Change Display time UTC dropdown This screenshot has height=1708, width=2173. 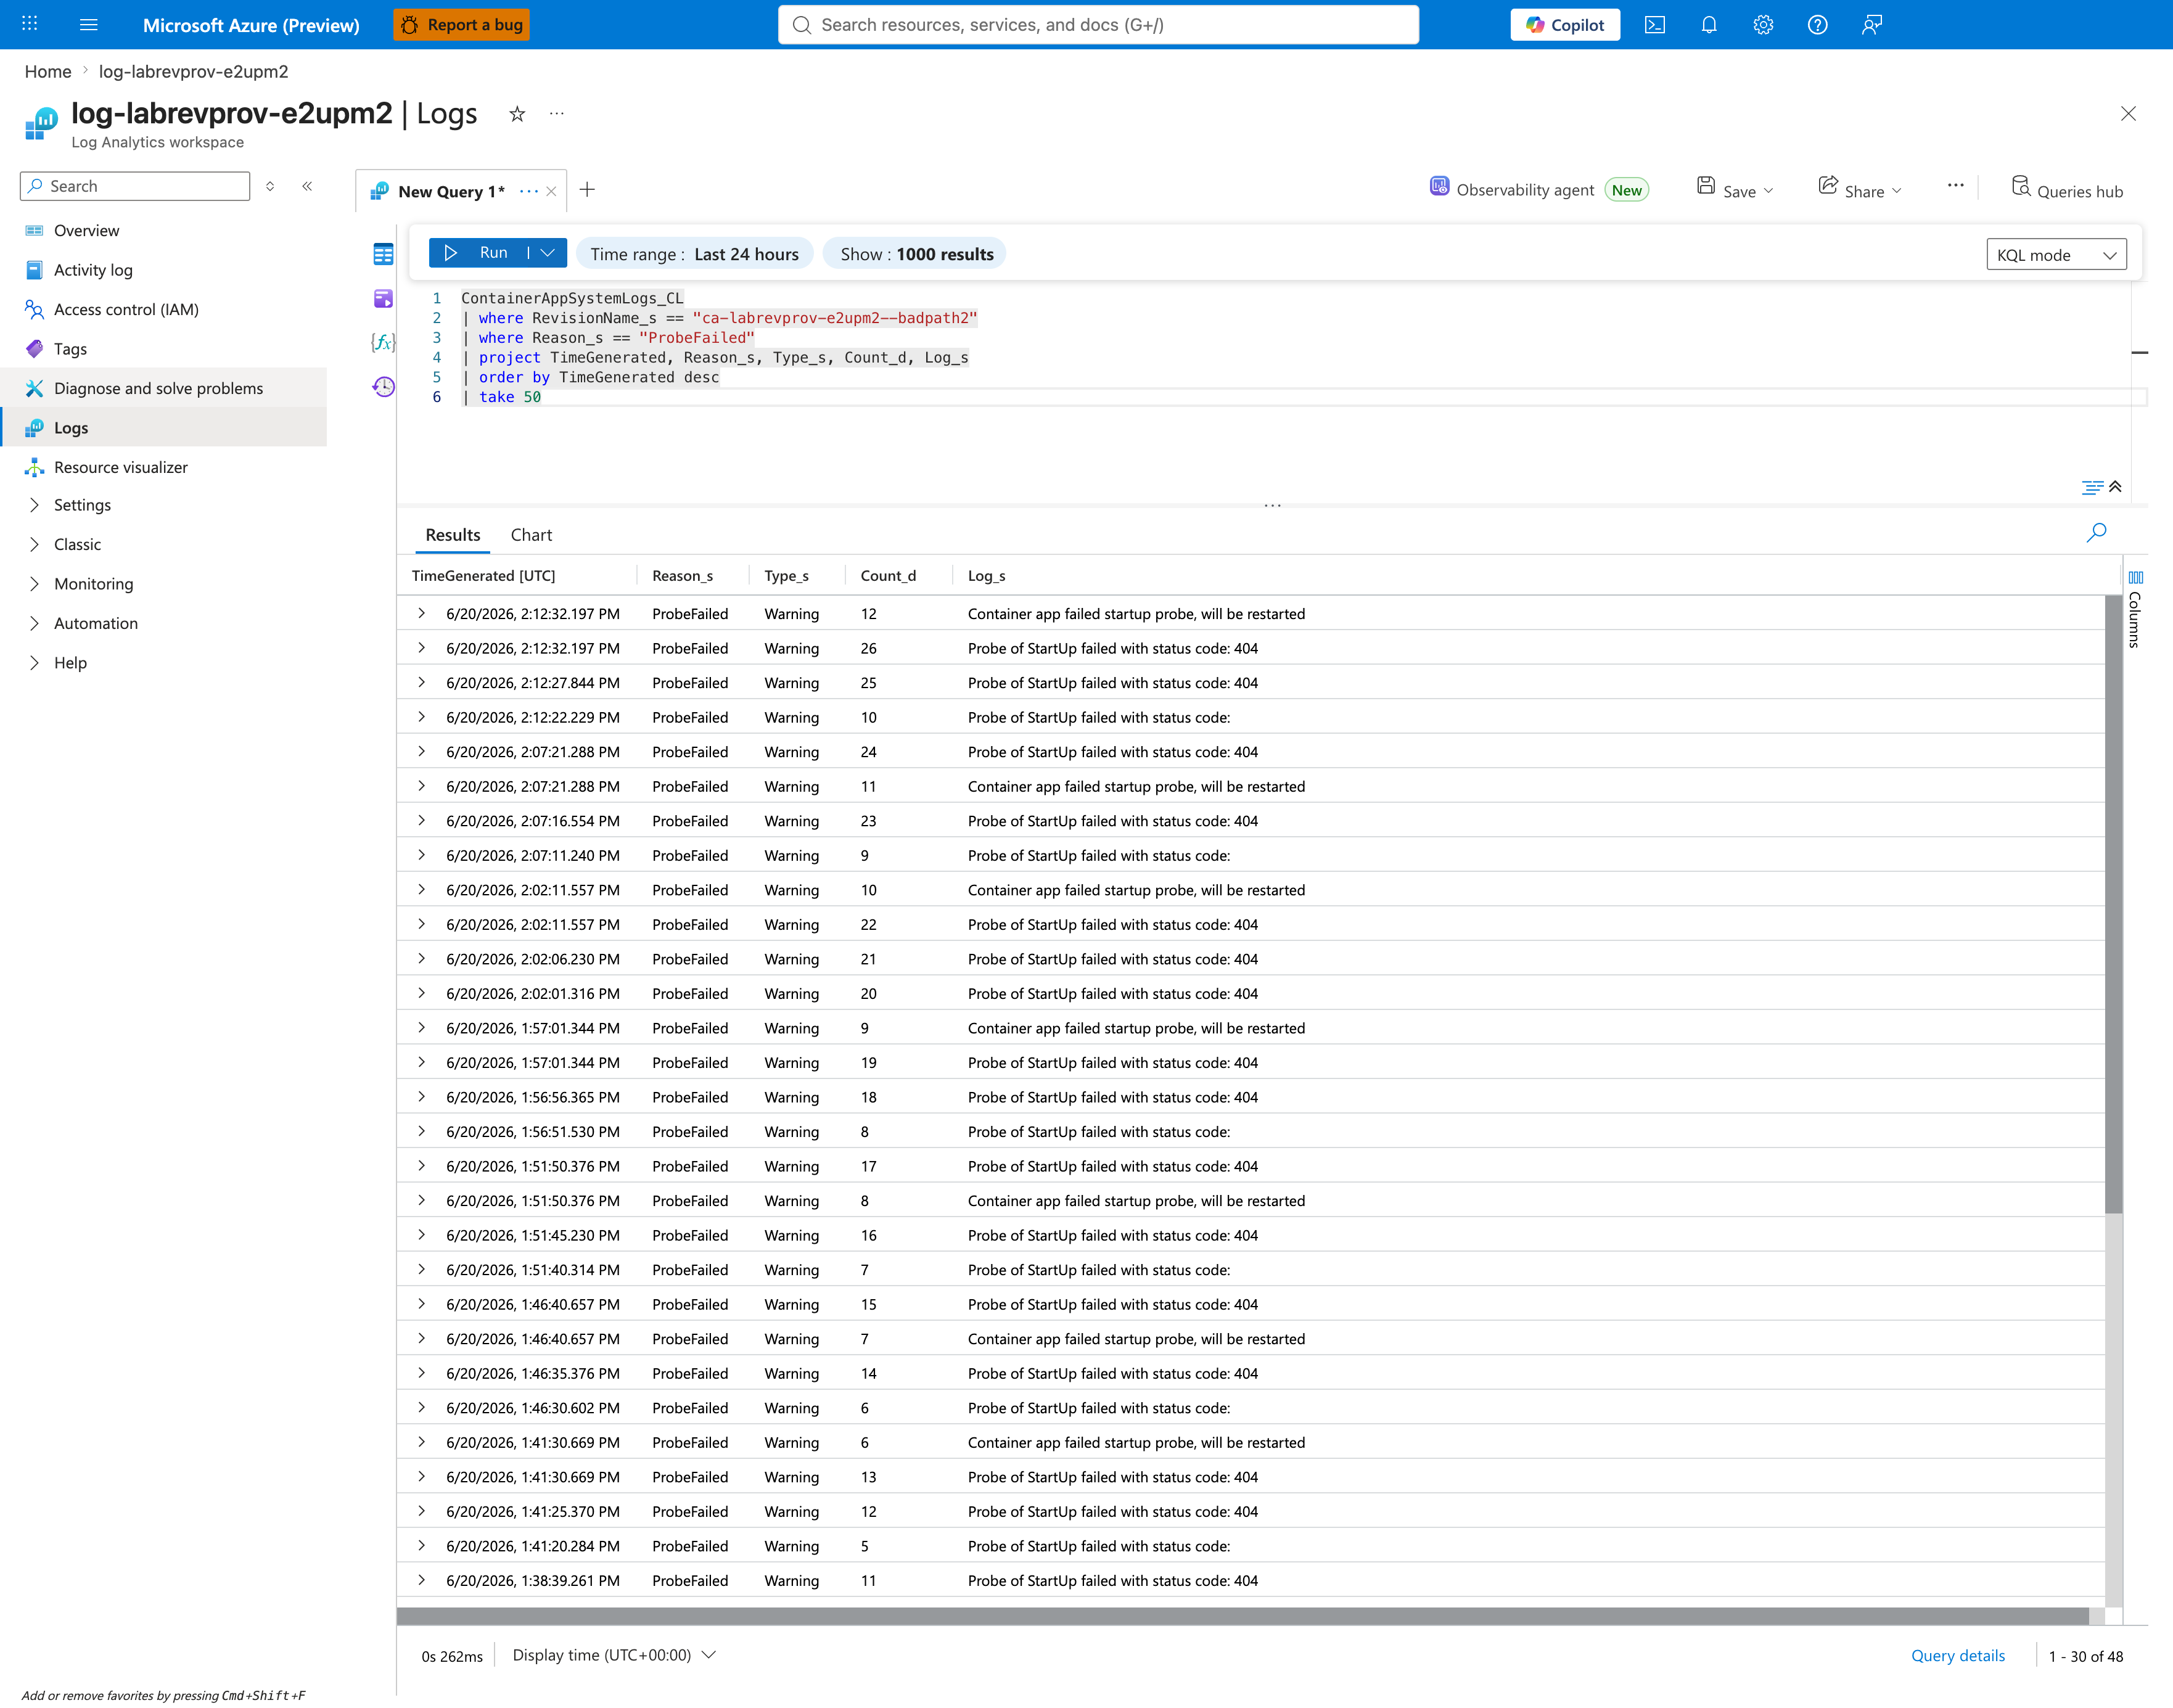point(614,1655)
